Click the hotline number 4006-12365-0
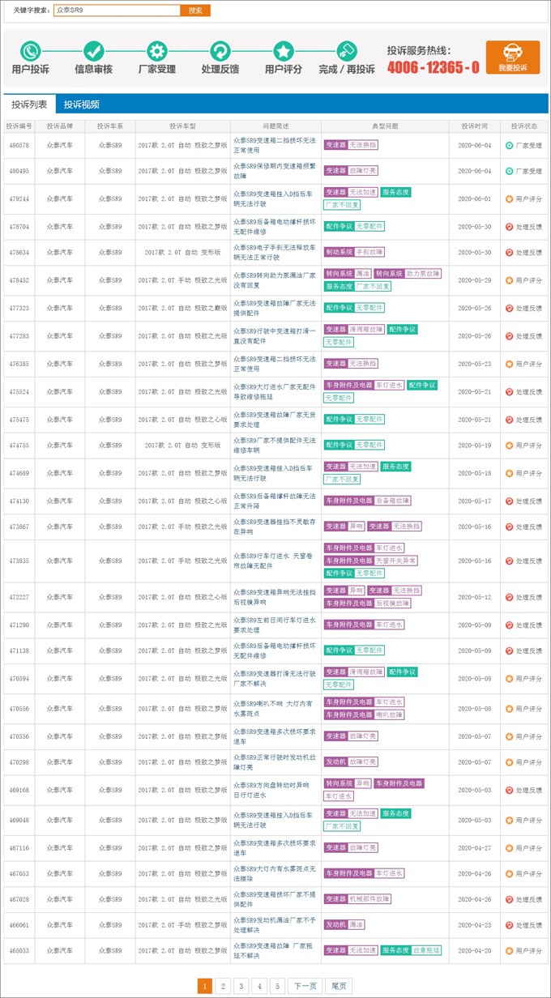Image resolution: width=551 pixels, height=998 pixels. coord(433,67)
